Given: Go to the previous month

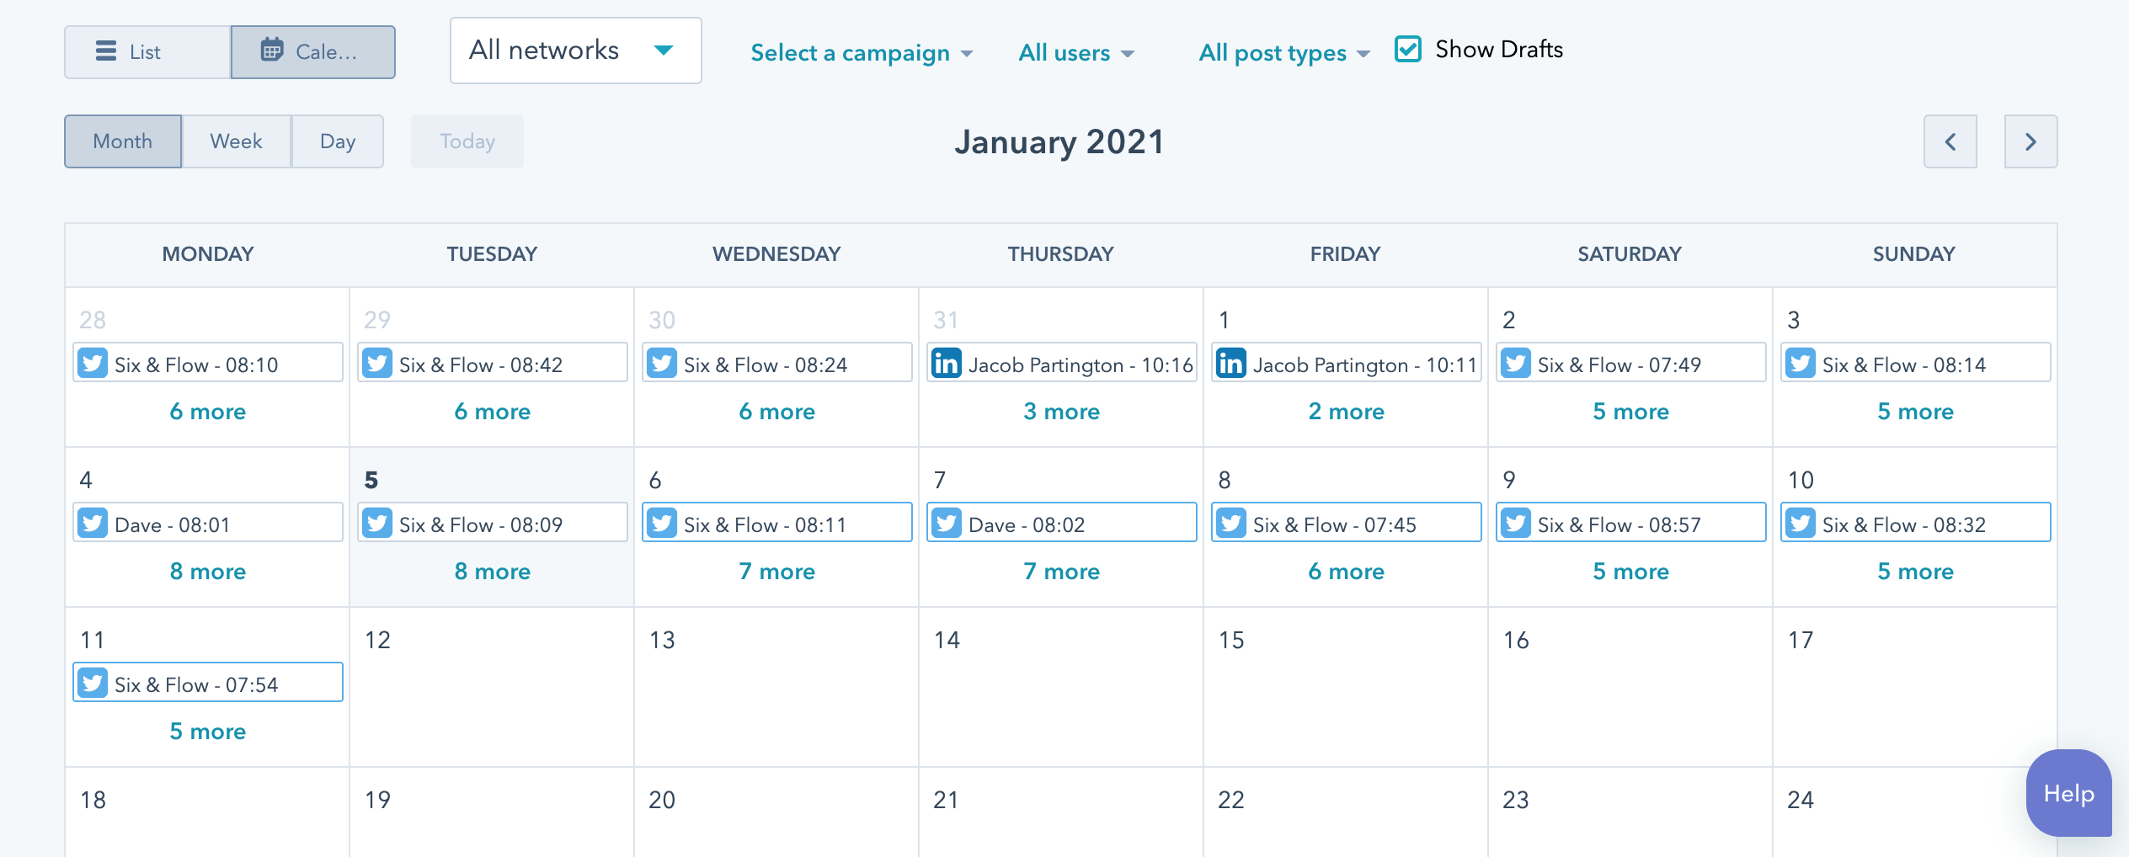Looking at the screenshot, I should pyautogui.click(x=1950, y=141).
